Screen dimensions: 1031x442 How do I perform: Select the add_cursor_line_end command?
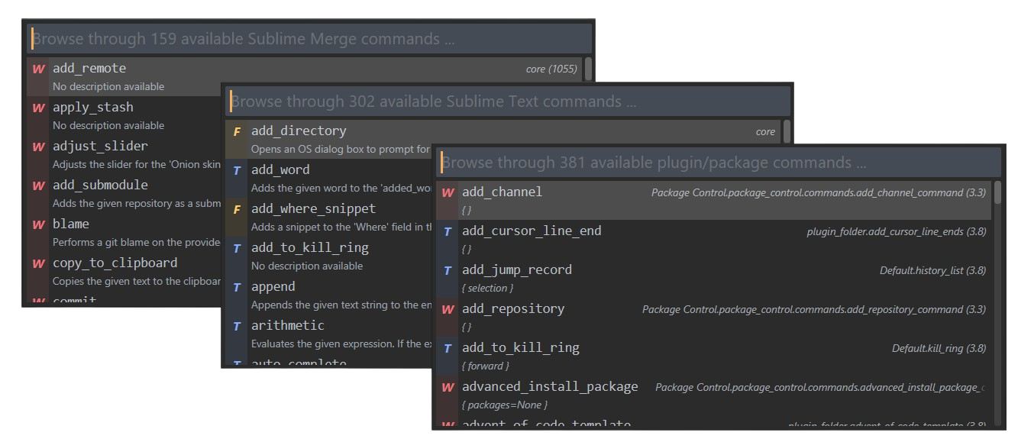714,239
